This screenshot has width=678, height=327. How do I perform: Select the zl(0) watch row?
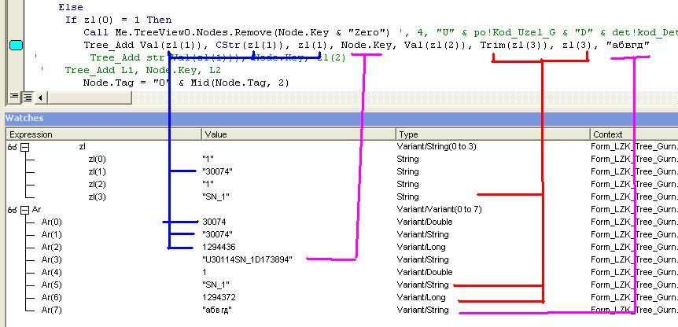click(x=341, y=159)
